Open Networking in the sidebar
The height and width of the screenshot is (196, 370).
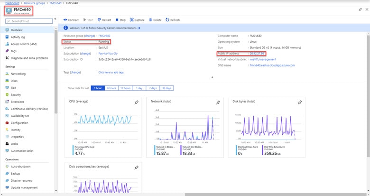18,74
